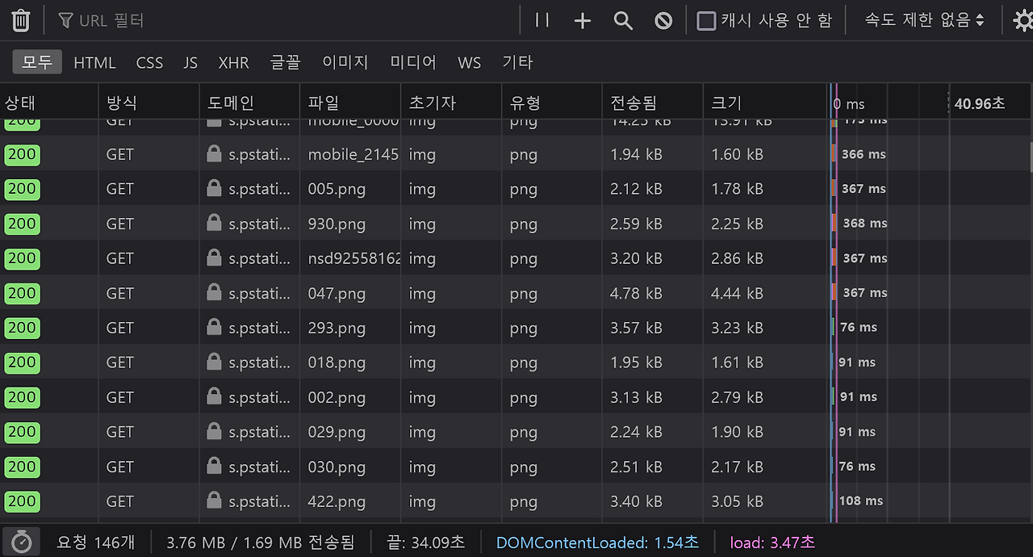Select the CSS filter tab
Screen dimensions: 1033x557
tap(149, 62)
